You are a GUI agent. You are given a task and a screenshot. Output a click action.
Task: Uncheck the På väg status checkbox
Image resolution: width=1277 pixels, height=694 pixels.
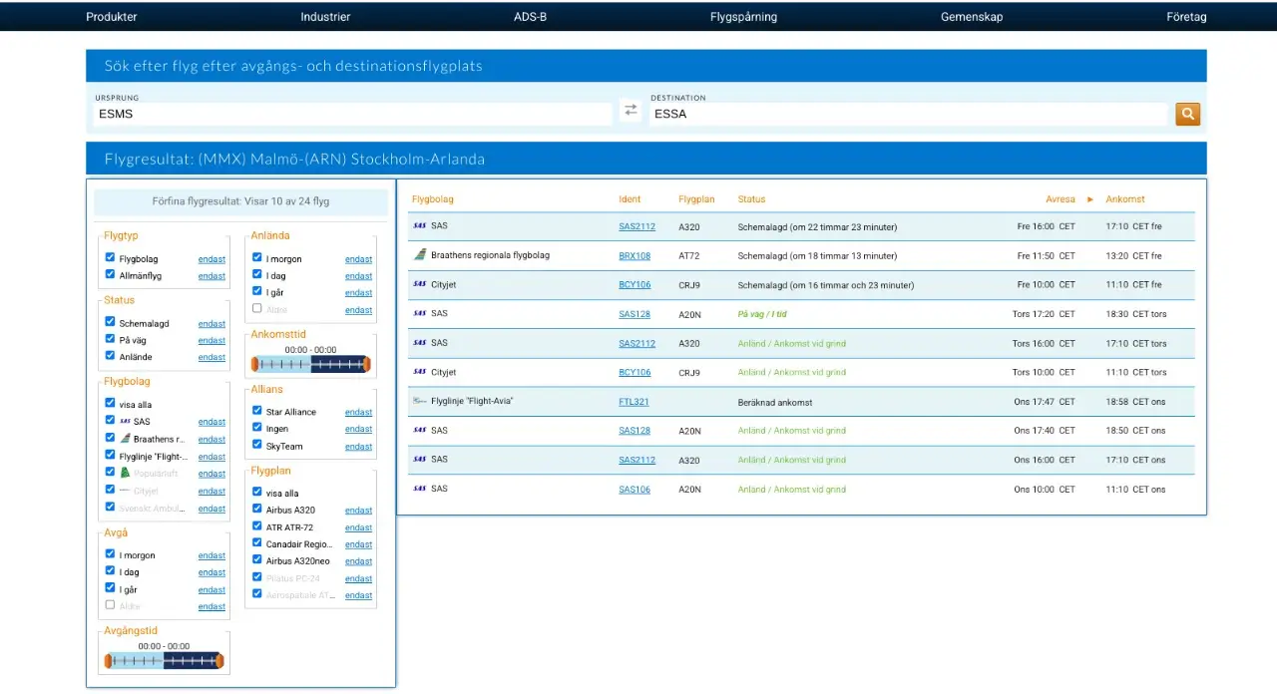pos(110,339)
